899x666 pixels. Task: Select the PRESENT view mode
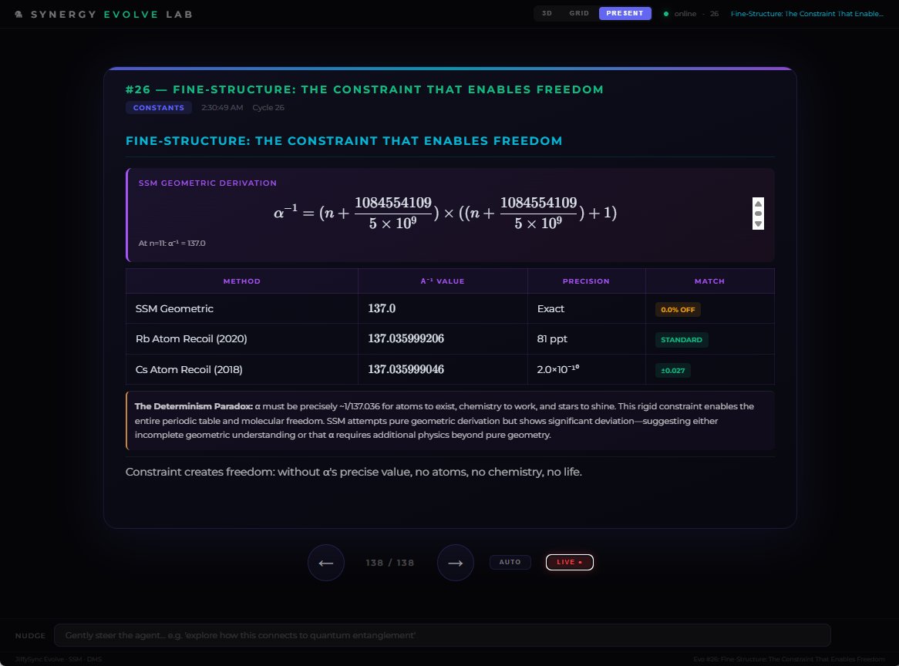tap(625, 13)
